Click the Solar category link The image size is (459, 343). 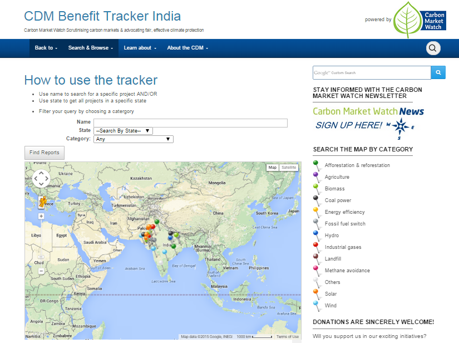pos(330,294)
